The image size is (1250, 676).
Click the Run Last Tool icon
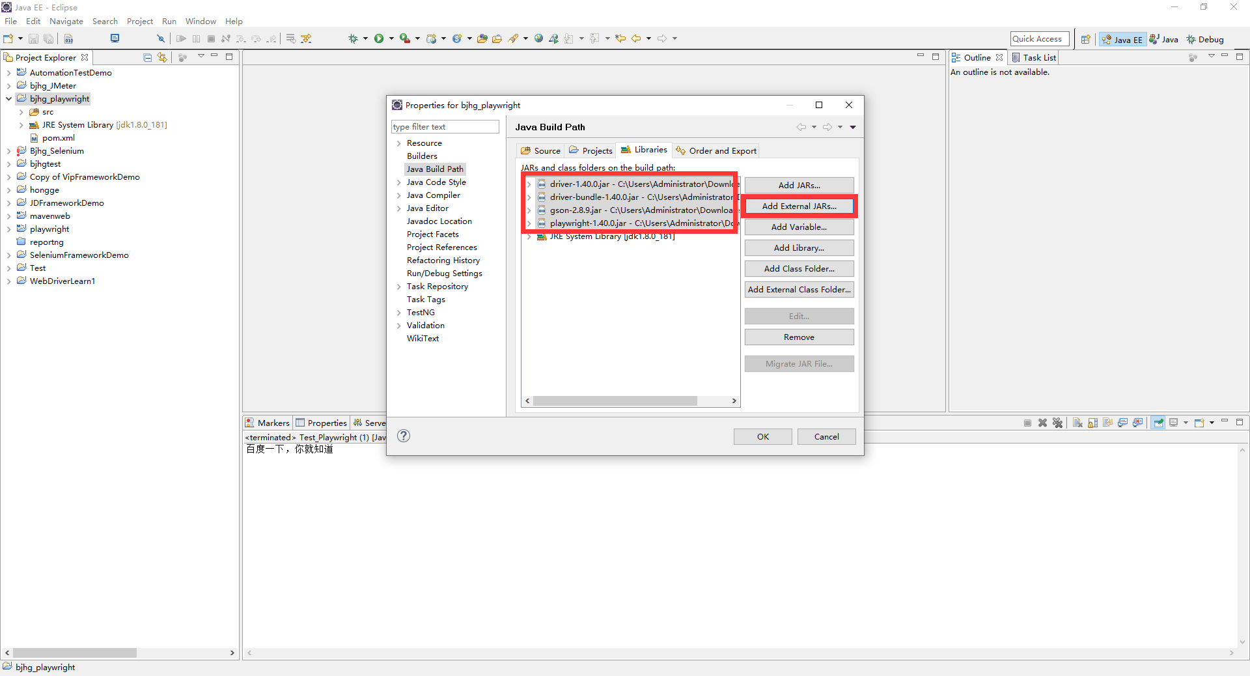[x=405, y=38]
